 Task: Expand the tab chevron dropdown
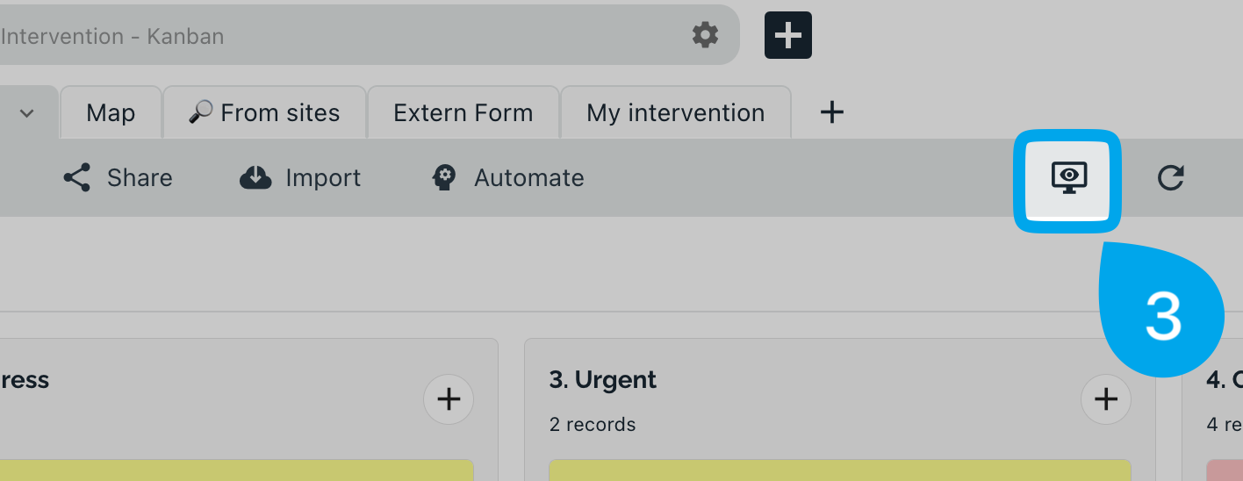coord(27,113)
